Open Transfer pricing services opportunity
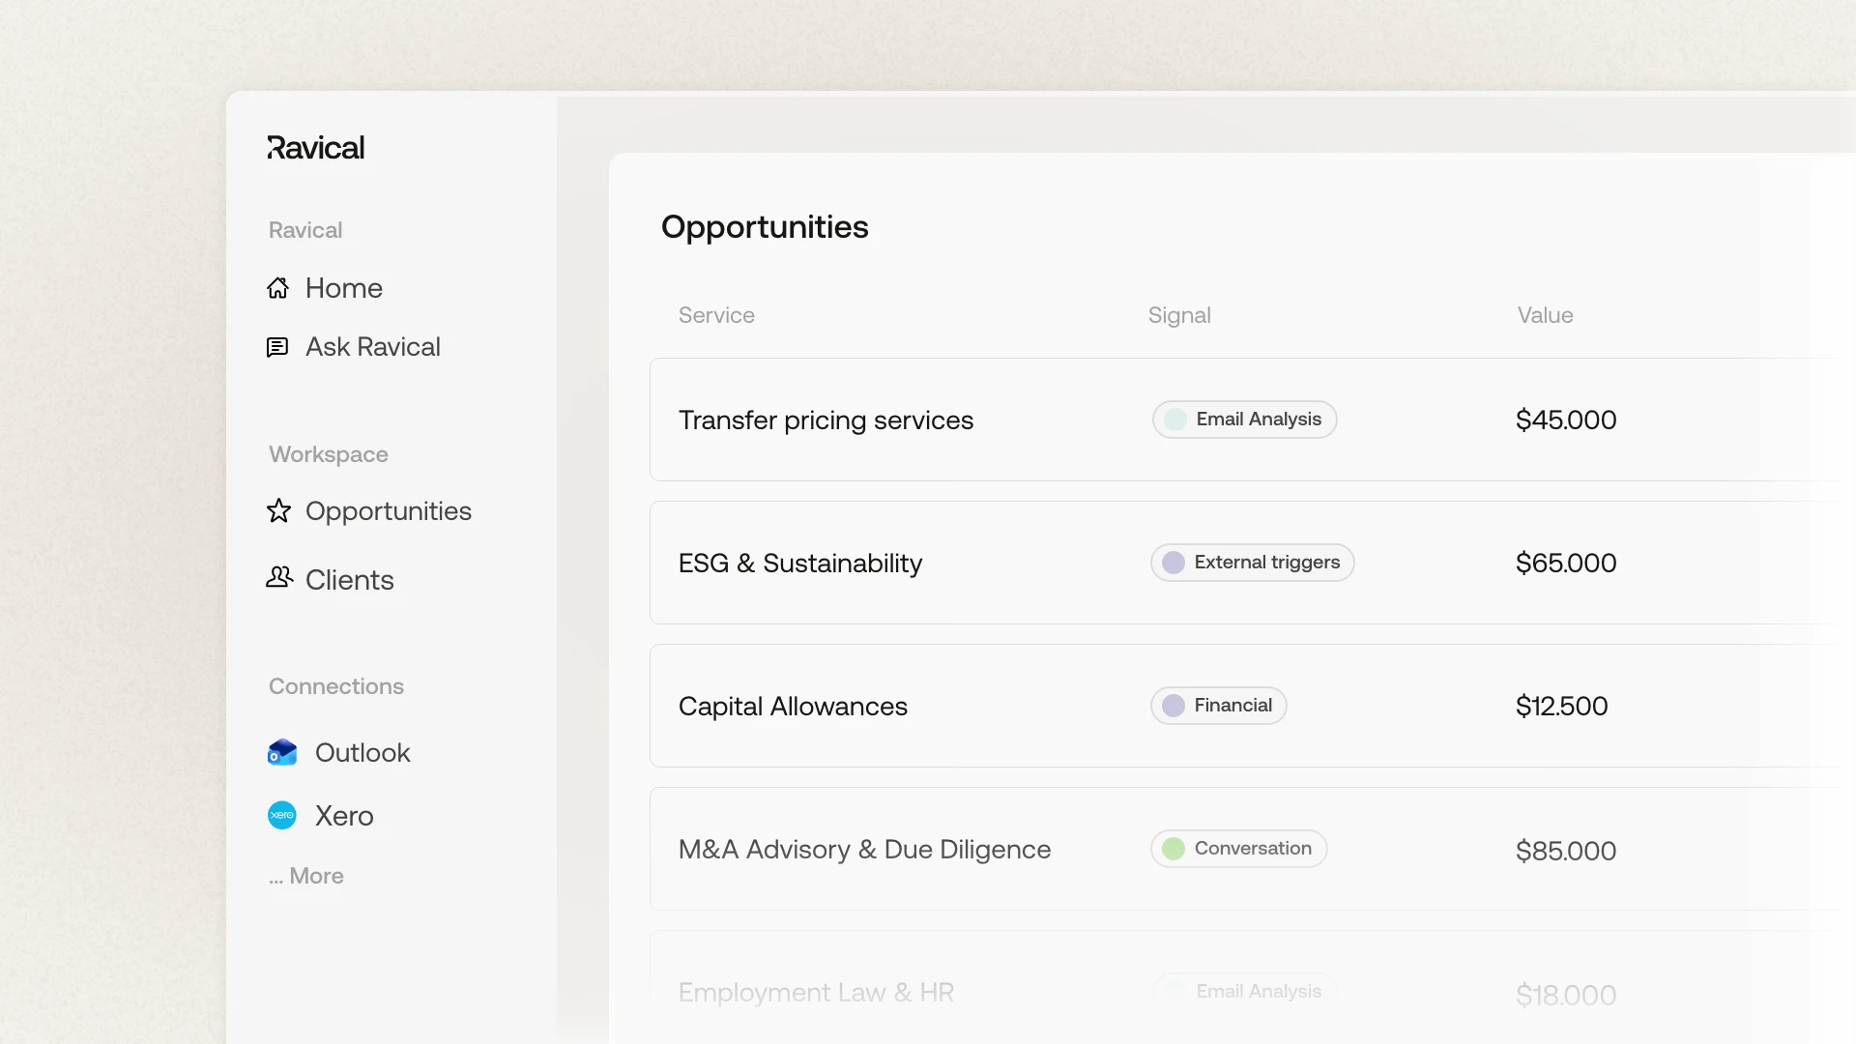This screenshot has height=1044, width=1856. click(826, 420)
